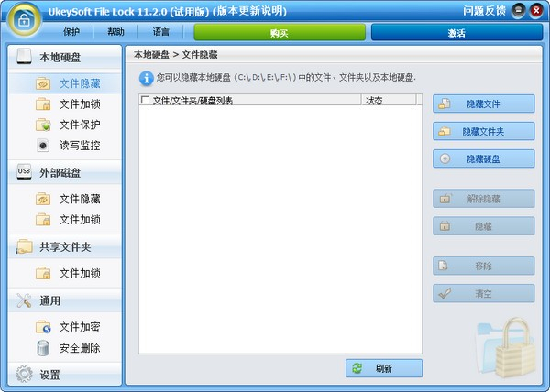Screen dimensions: 550x392
Task: Select 文件隐藏 text under 外部磁盘
Action: click(80, 199)
